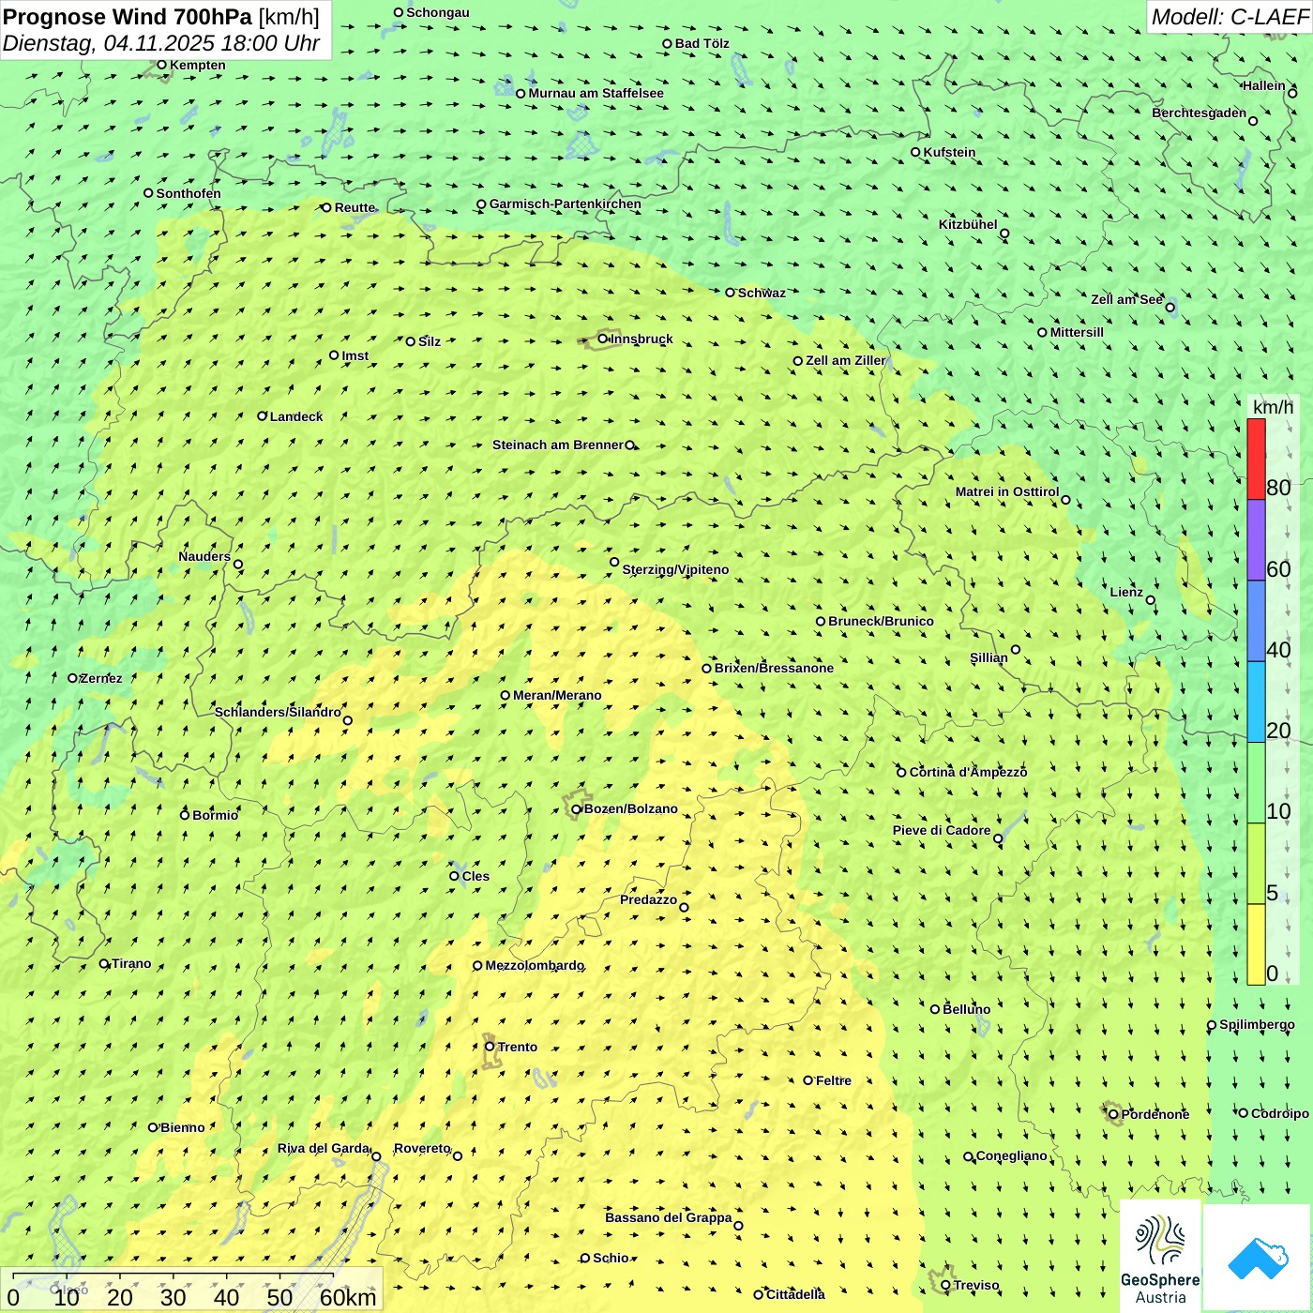Click the 'Nauders' label
1313x1313 pixels.
coord(204,556)
